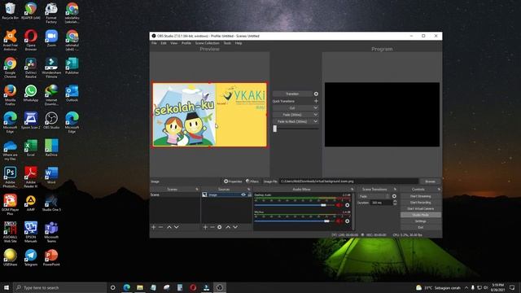Image resolution: width=521 pixels, height=293 pixels.
Task: Open Wondershare Filmora desktop shortcut
Action: pyautogui.click(x=51, y=68)
